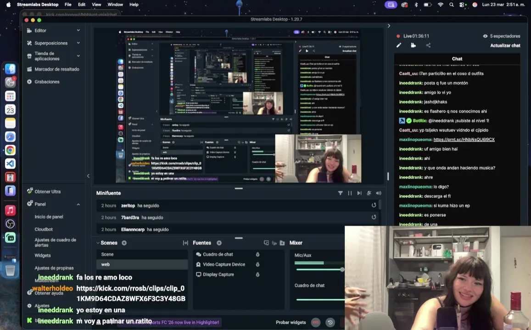Open Superposiciones in the sidebar
Viewport: 531px width, 330px height.
[51, 43]
